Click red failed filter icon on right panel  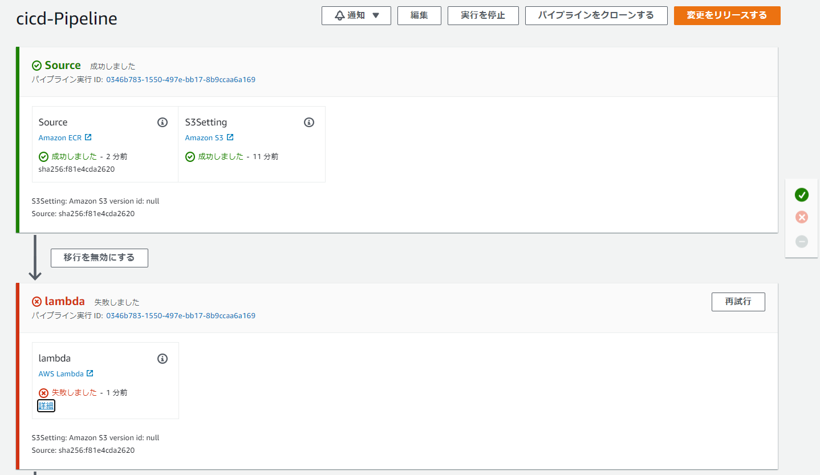801,217
